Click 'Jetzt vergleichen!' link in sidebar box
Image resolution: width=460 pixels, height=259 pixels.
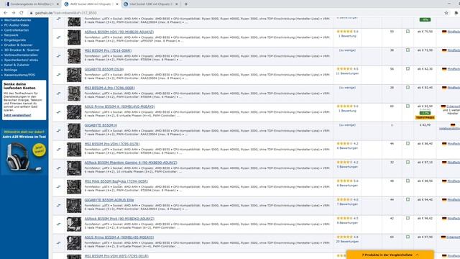[17, 115]
